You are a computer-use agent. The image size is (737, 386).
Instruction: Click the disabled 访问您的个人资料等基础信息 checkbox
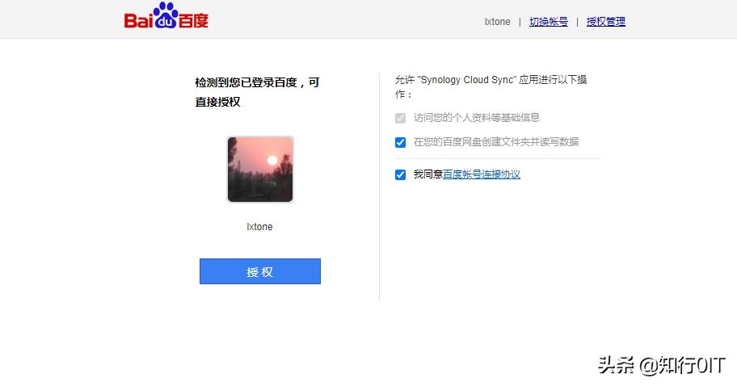(x=401, y=118)
